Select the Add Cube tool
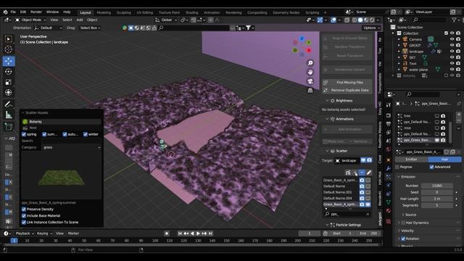Image resolution: width=464 pixels, height=261 pixels. tap(9, 127)
